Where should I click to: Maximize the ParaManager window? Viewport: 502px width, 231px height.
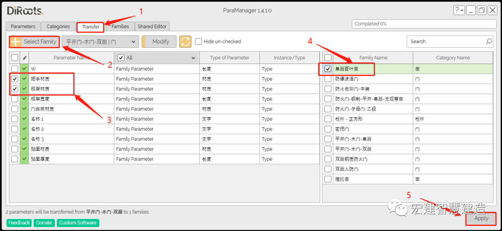tap(482, 10)
